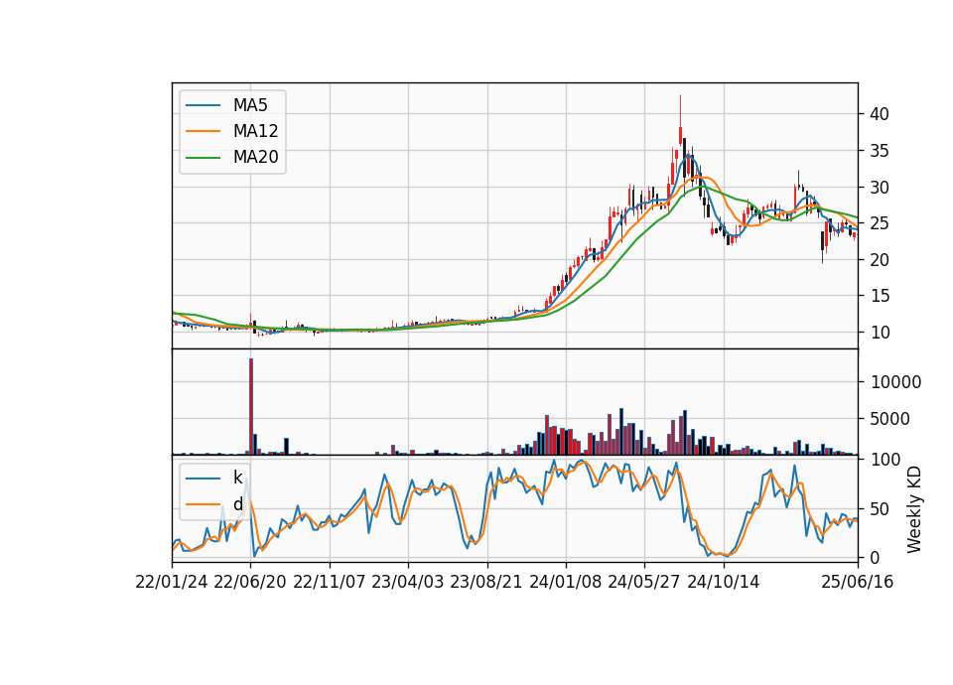Click the orange d legend line sample
The width and height of the screenshot is (953, 685).
[203, 504]
